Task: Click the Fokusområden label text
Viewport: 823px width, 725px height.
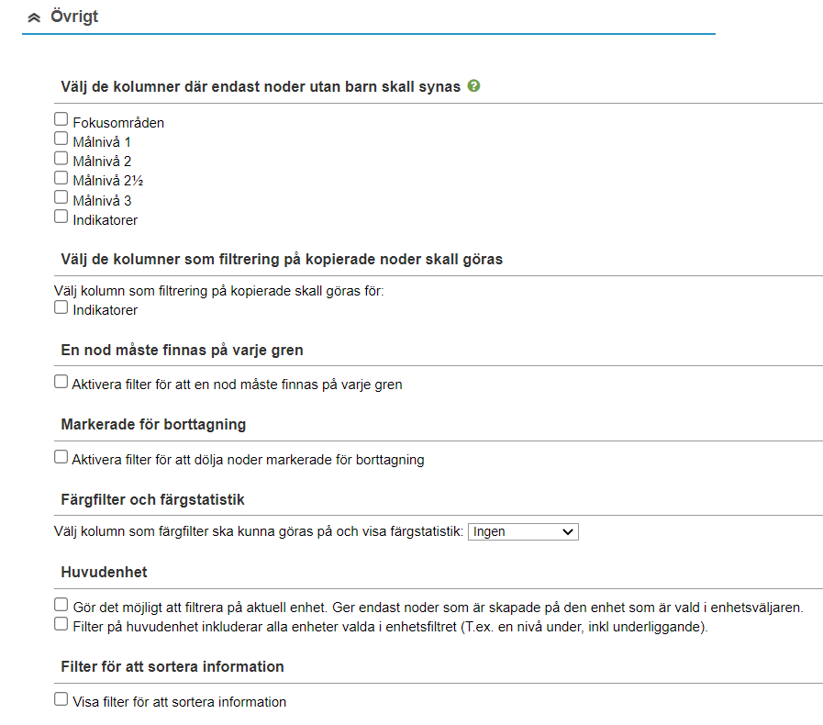Action: click(x=118, y=122)
